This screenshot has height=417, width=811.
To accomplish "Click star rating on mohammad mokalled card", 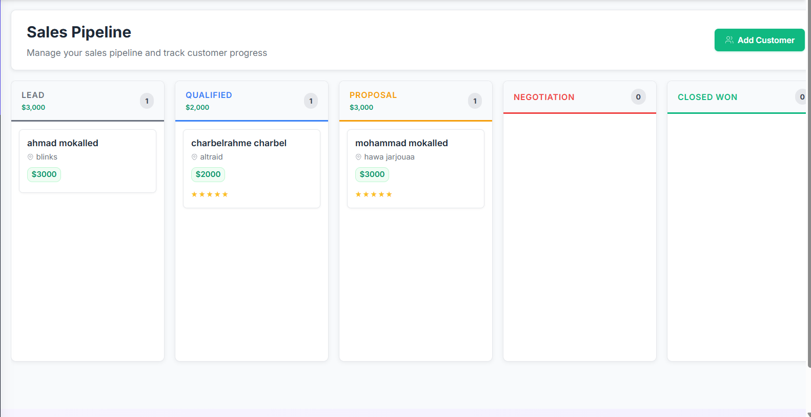I will 373,194.
